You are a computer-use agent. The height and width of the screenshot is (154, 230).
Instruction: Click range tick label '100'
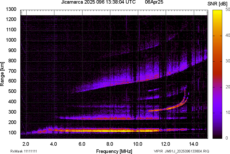click(x=12, y=133)
